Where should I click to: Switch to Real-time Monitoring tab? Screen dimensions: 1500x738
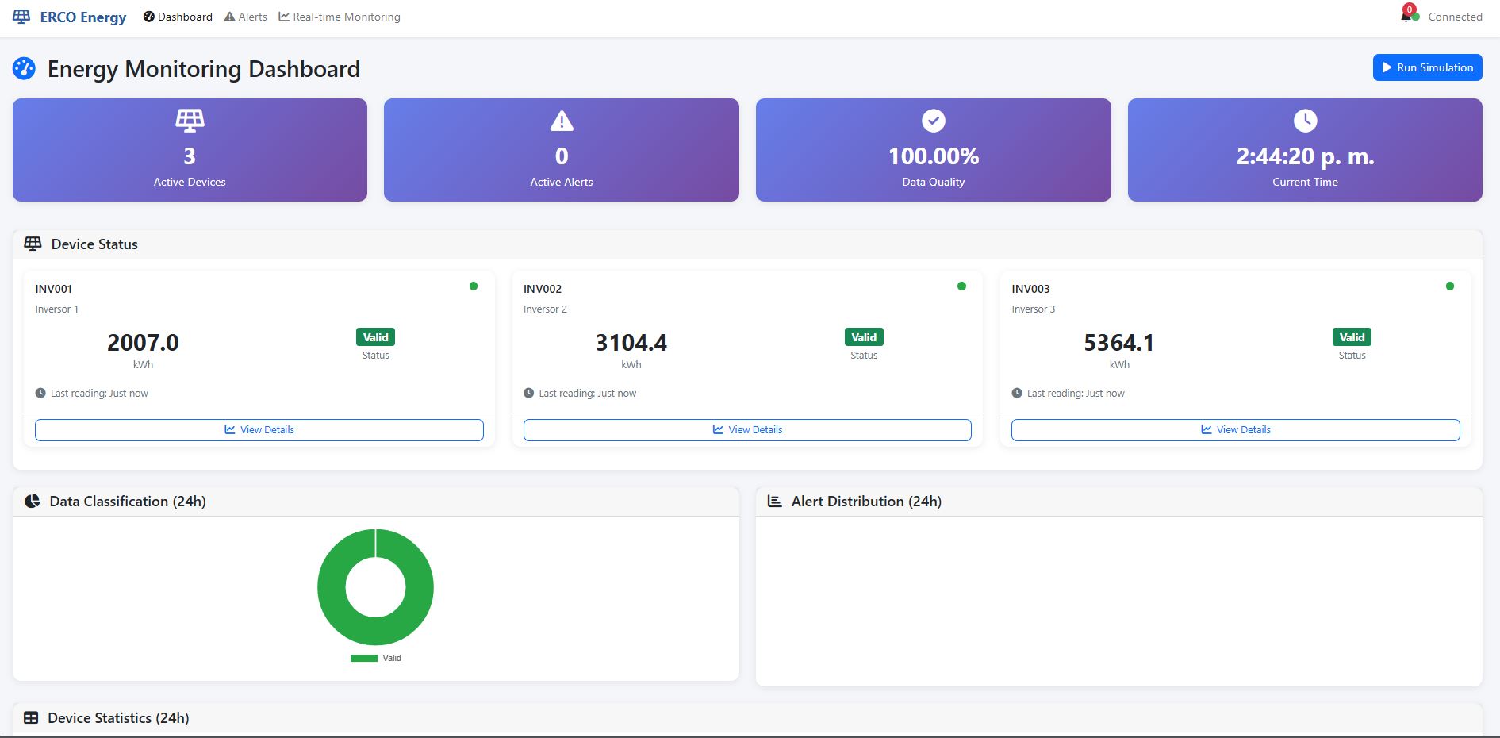pos(340,17)
